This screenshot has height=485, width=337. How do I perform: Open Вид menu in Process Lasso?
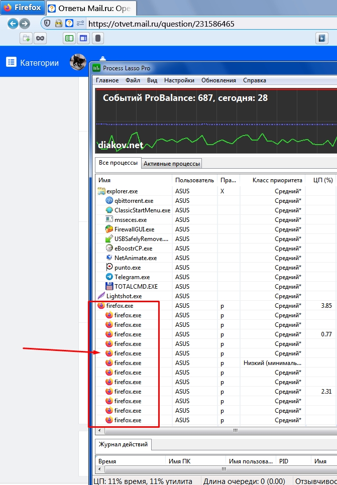pos(152,80)
